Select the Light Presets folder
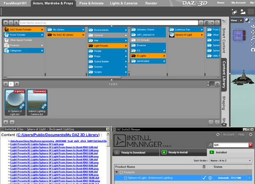The width and height of the screenshot is (255, 184). tap(108, 46)
